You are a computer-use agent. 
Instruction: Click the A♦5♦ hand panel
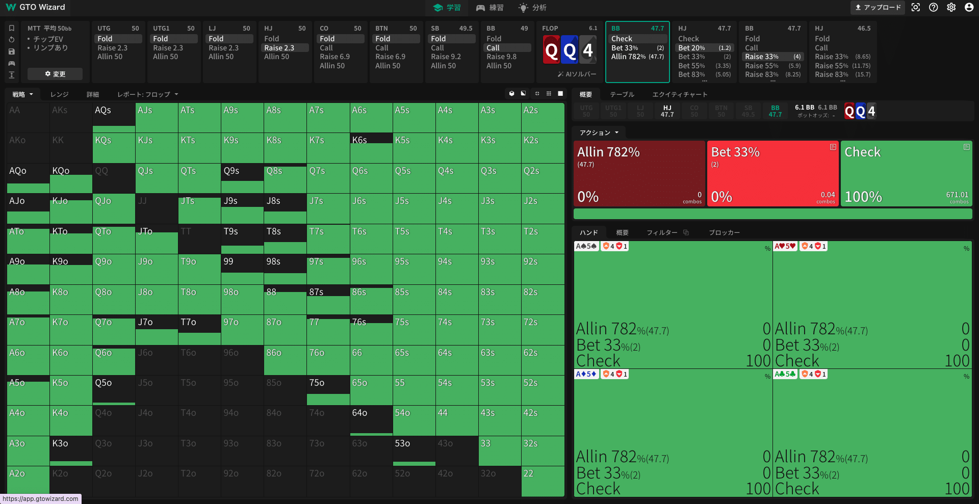[x=673, y=433]
